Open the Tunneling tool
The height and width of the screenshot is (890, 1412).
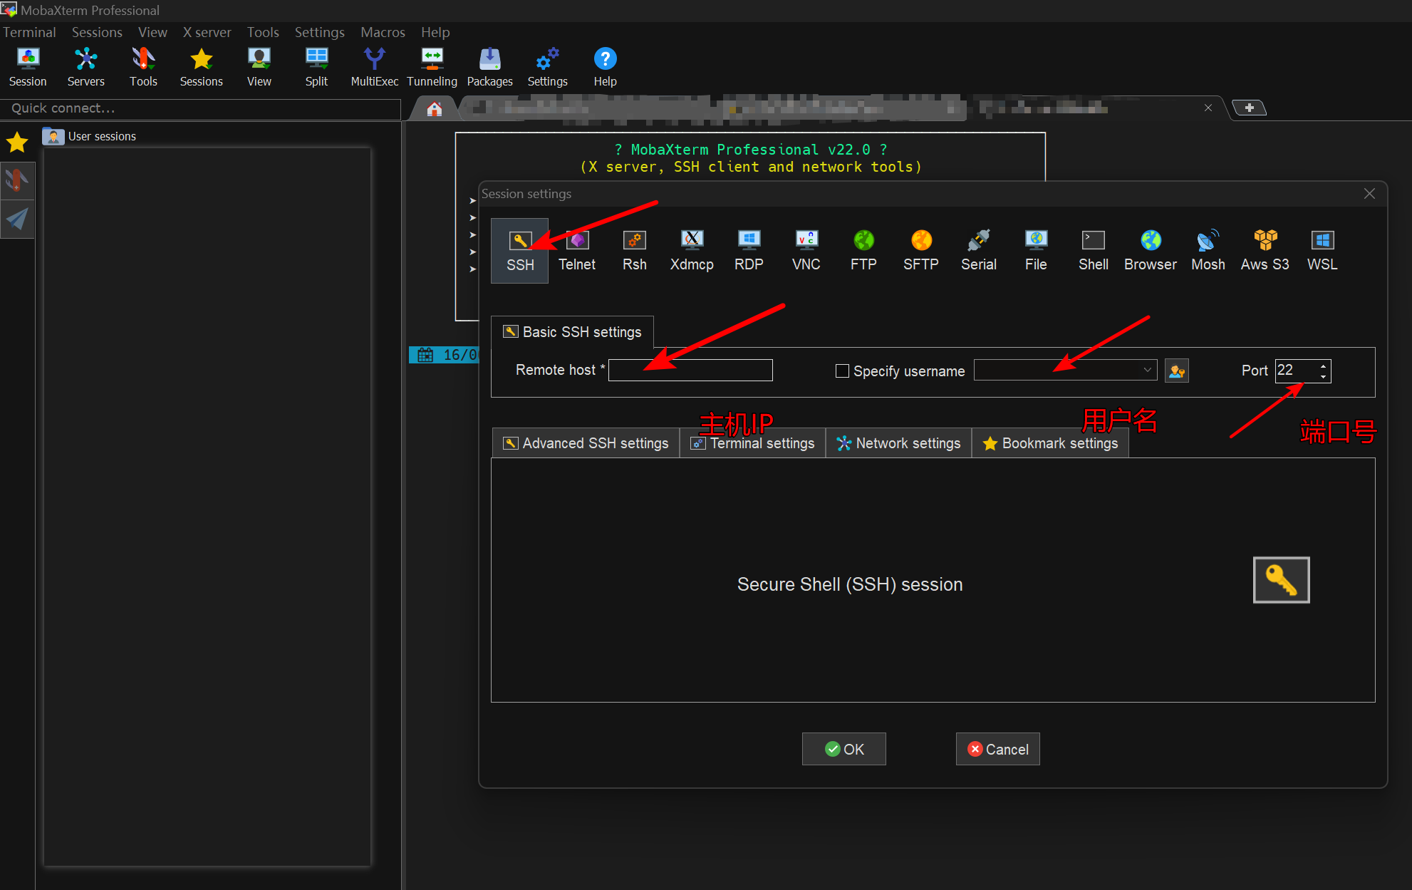pos(431,66)
